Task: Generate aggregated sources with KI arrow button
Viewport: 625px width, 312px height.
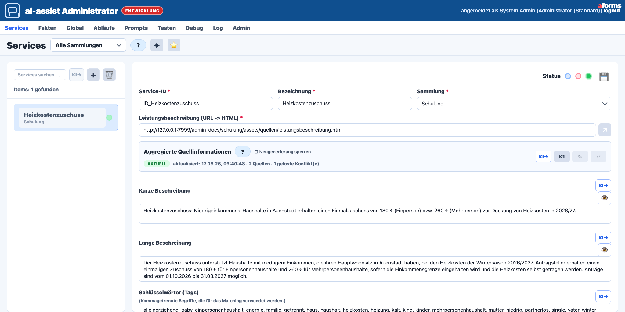Action: tap(544, 157)
